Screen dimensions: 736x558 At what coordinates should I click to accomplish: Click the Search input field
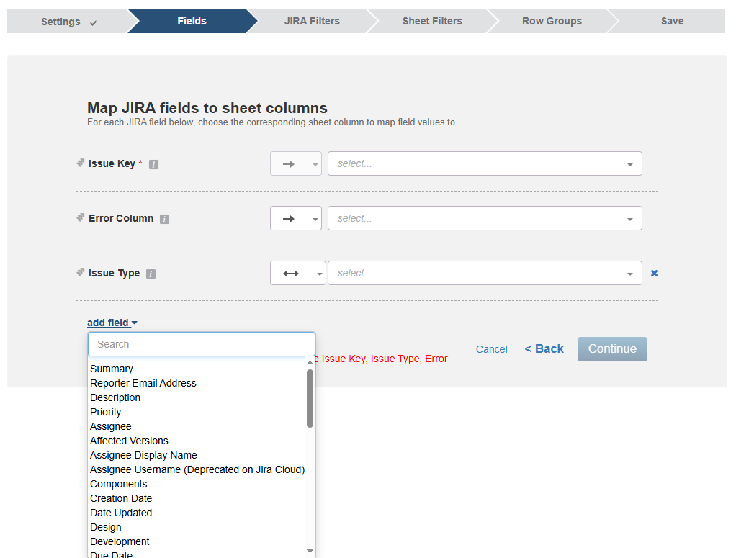(201, 344)
